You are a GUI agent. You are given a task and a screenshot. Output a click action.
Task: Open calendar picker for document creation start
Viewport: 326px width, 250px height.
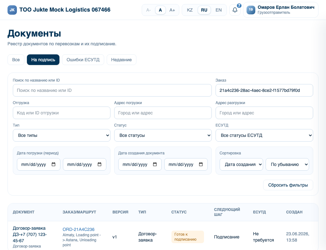pos(155,164)
